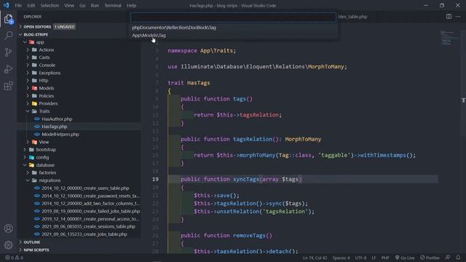Open the Run and Debug view

tap(8, 69)
